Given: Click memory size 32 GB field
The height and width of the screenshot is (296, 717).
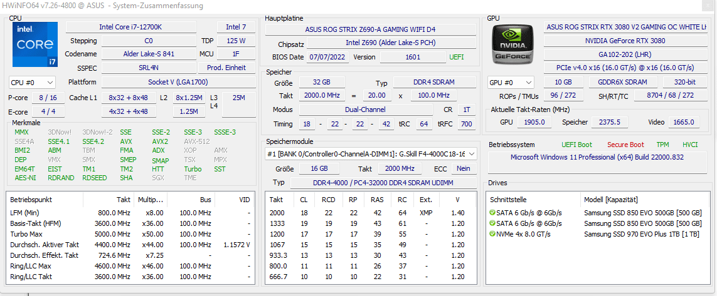Looking at the screenshot, I should pos(322,82).
